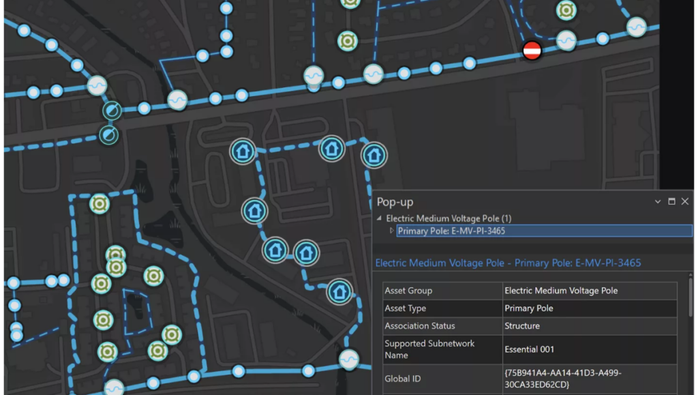Click the Supported Subnetwork Name field cell

pyautogui.click(x=442, y=349)
